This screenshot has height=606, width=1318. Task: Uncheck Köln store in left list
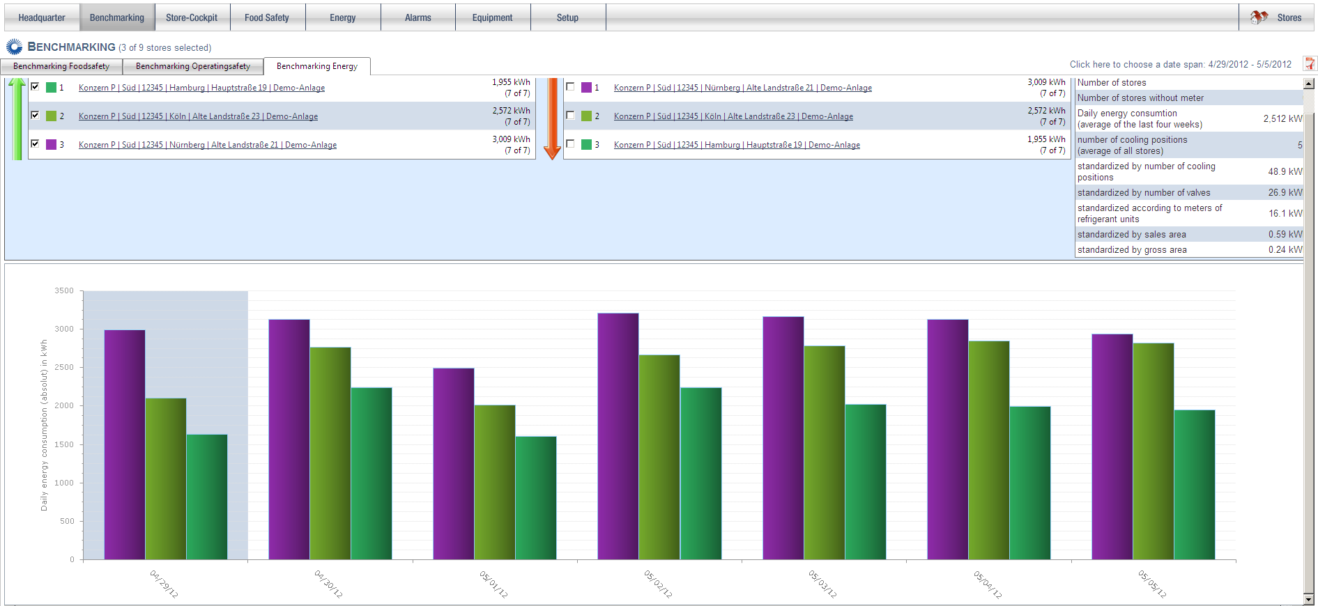pyautogui.click(x=35, y=116)
